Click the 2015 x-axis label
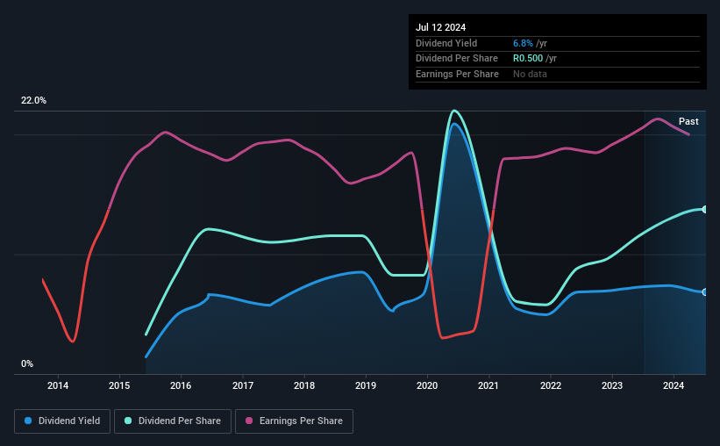The width and height of the screenshot is (720, 446). click(x=119, y=385)
